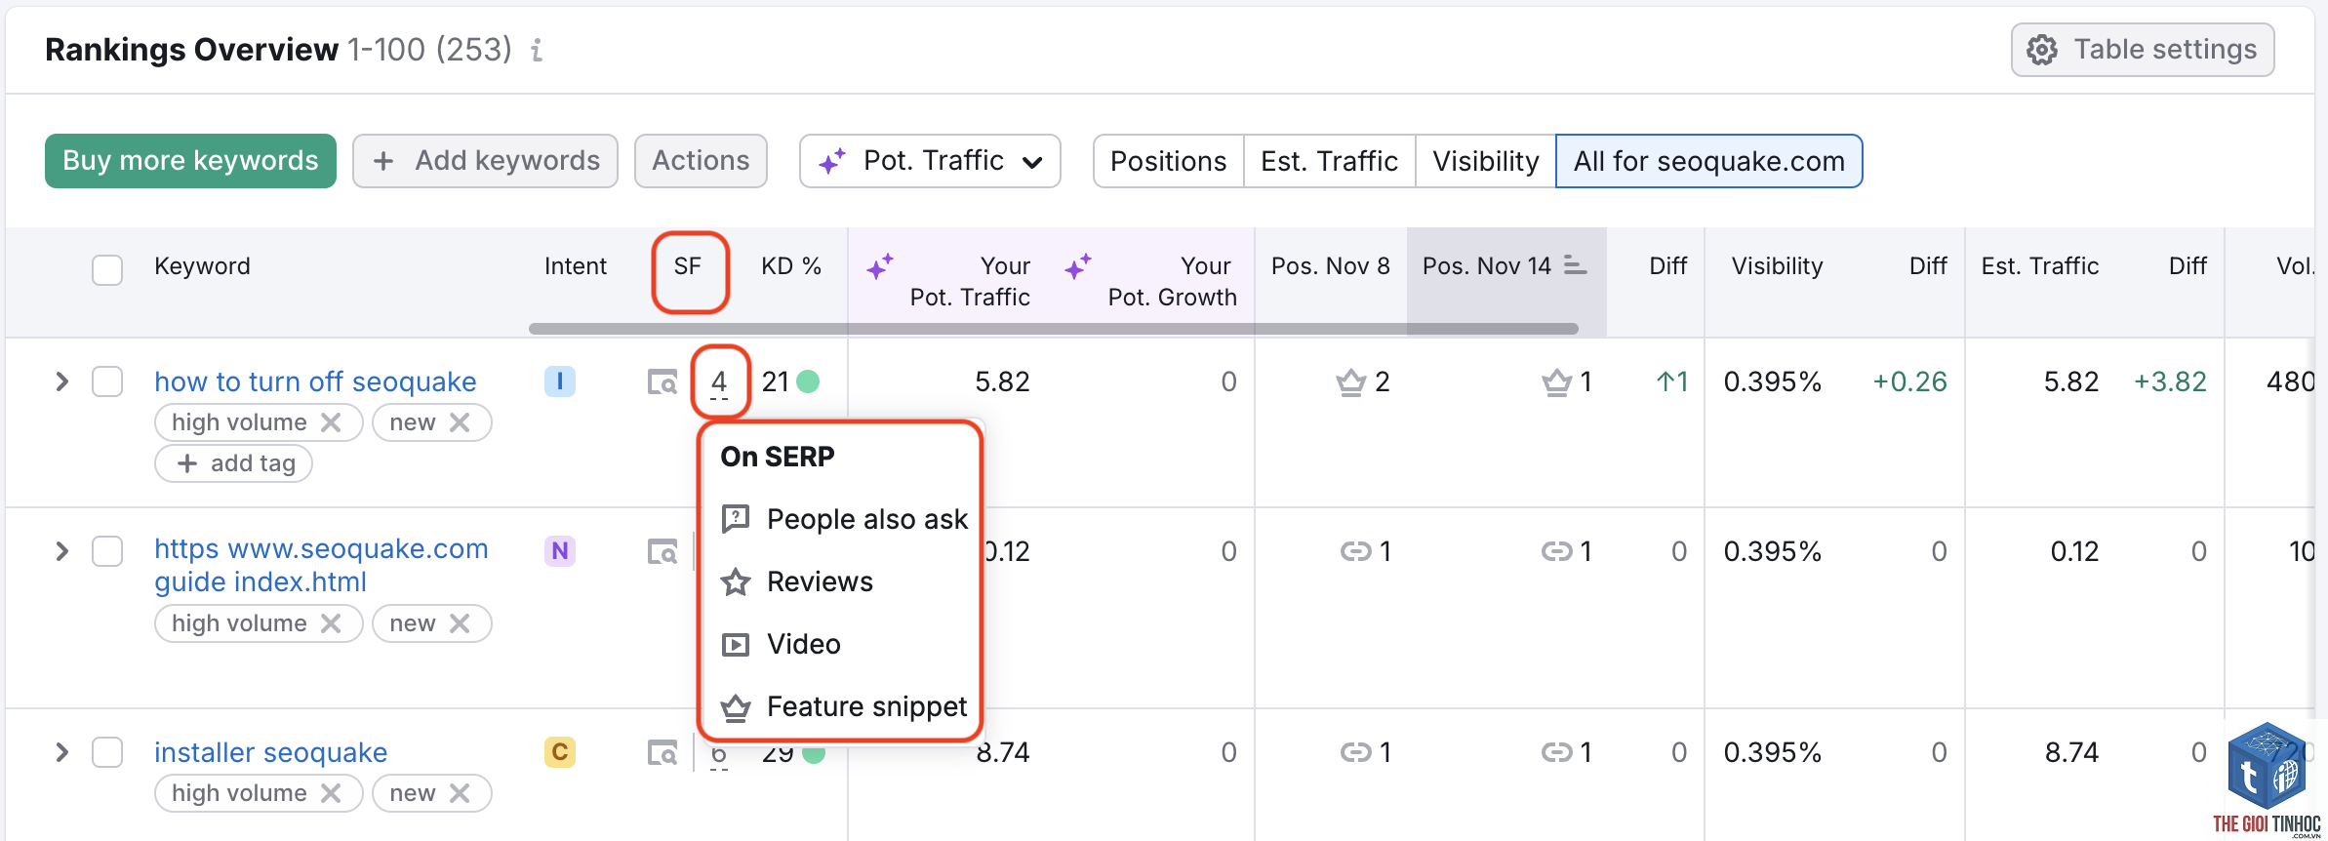Viewport: 2328px width, 841px height.
Task: Open keyword link https www.seoquake.com guide index.html
Action: coord(321,565)
